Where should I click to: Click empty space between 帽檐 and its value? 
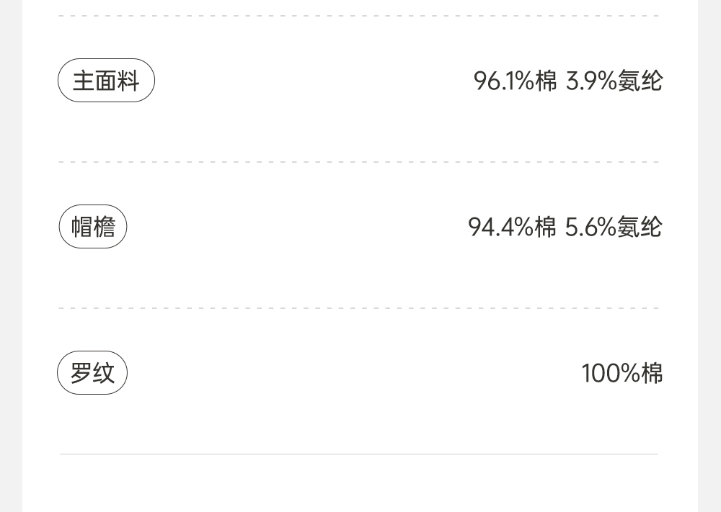click(x=296, y=227)
